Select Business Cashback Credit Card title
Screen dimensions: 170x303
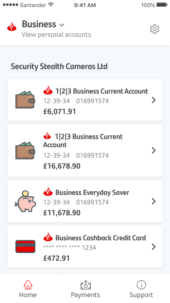pyautogui.click(x=101, y=238)
